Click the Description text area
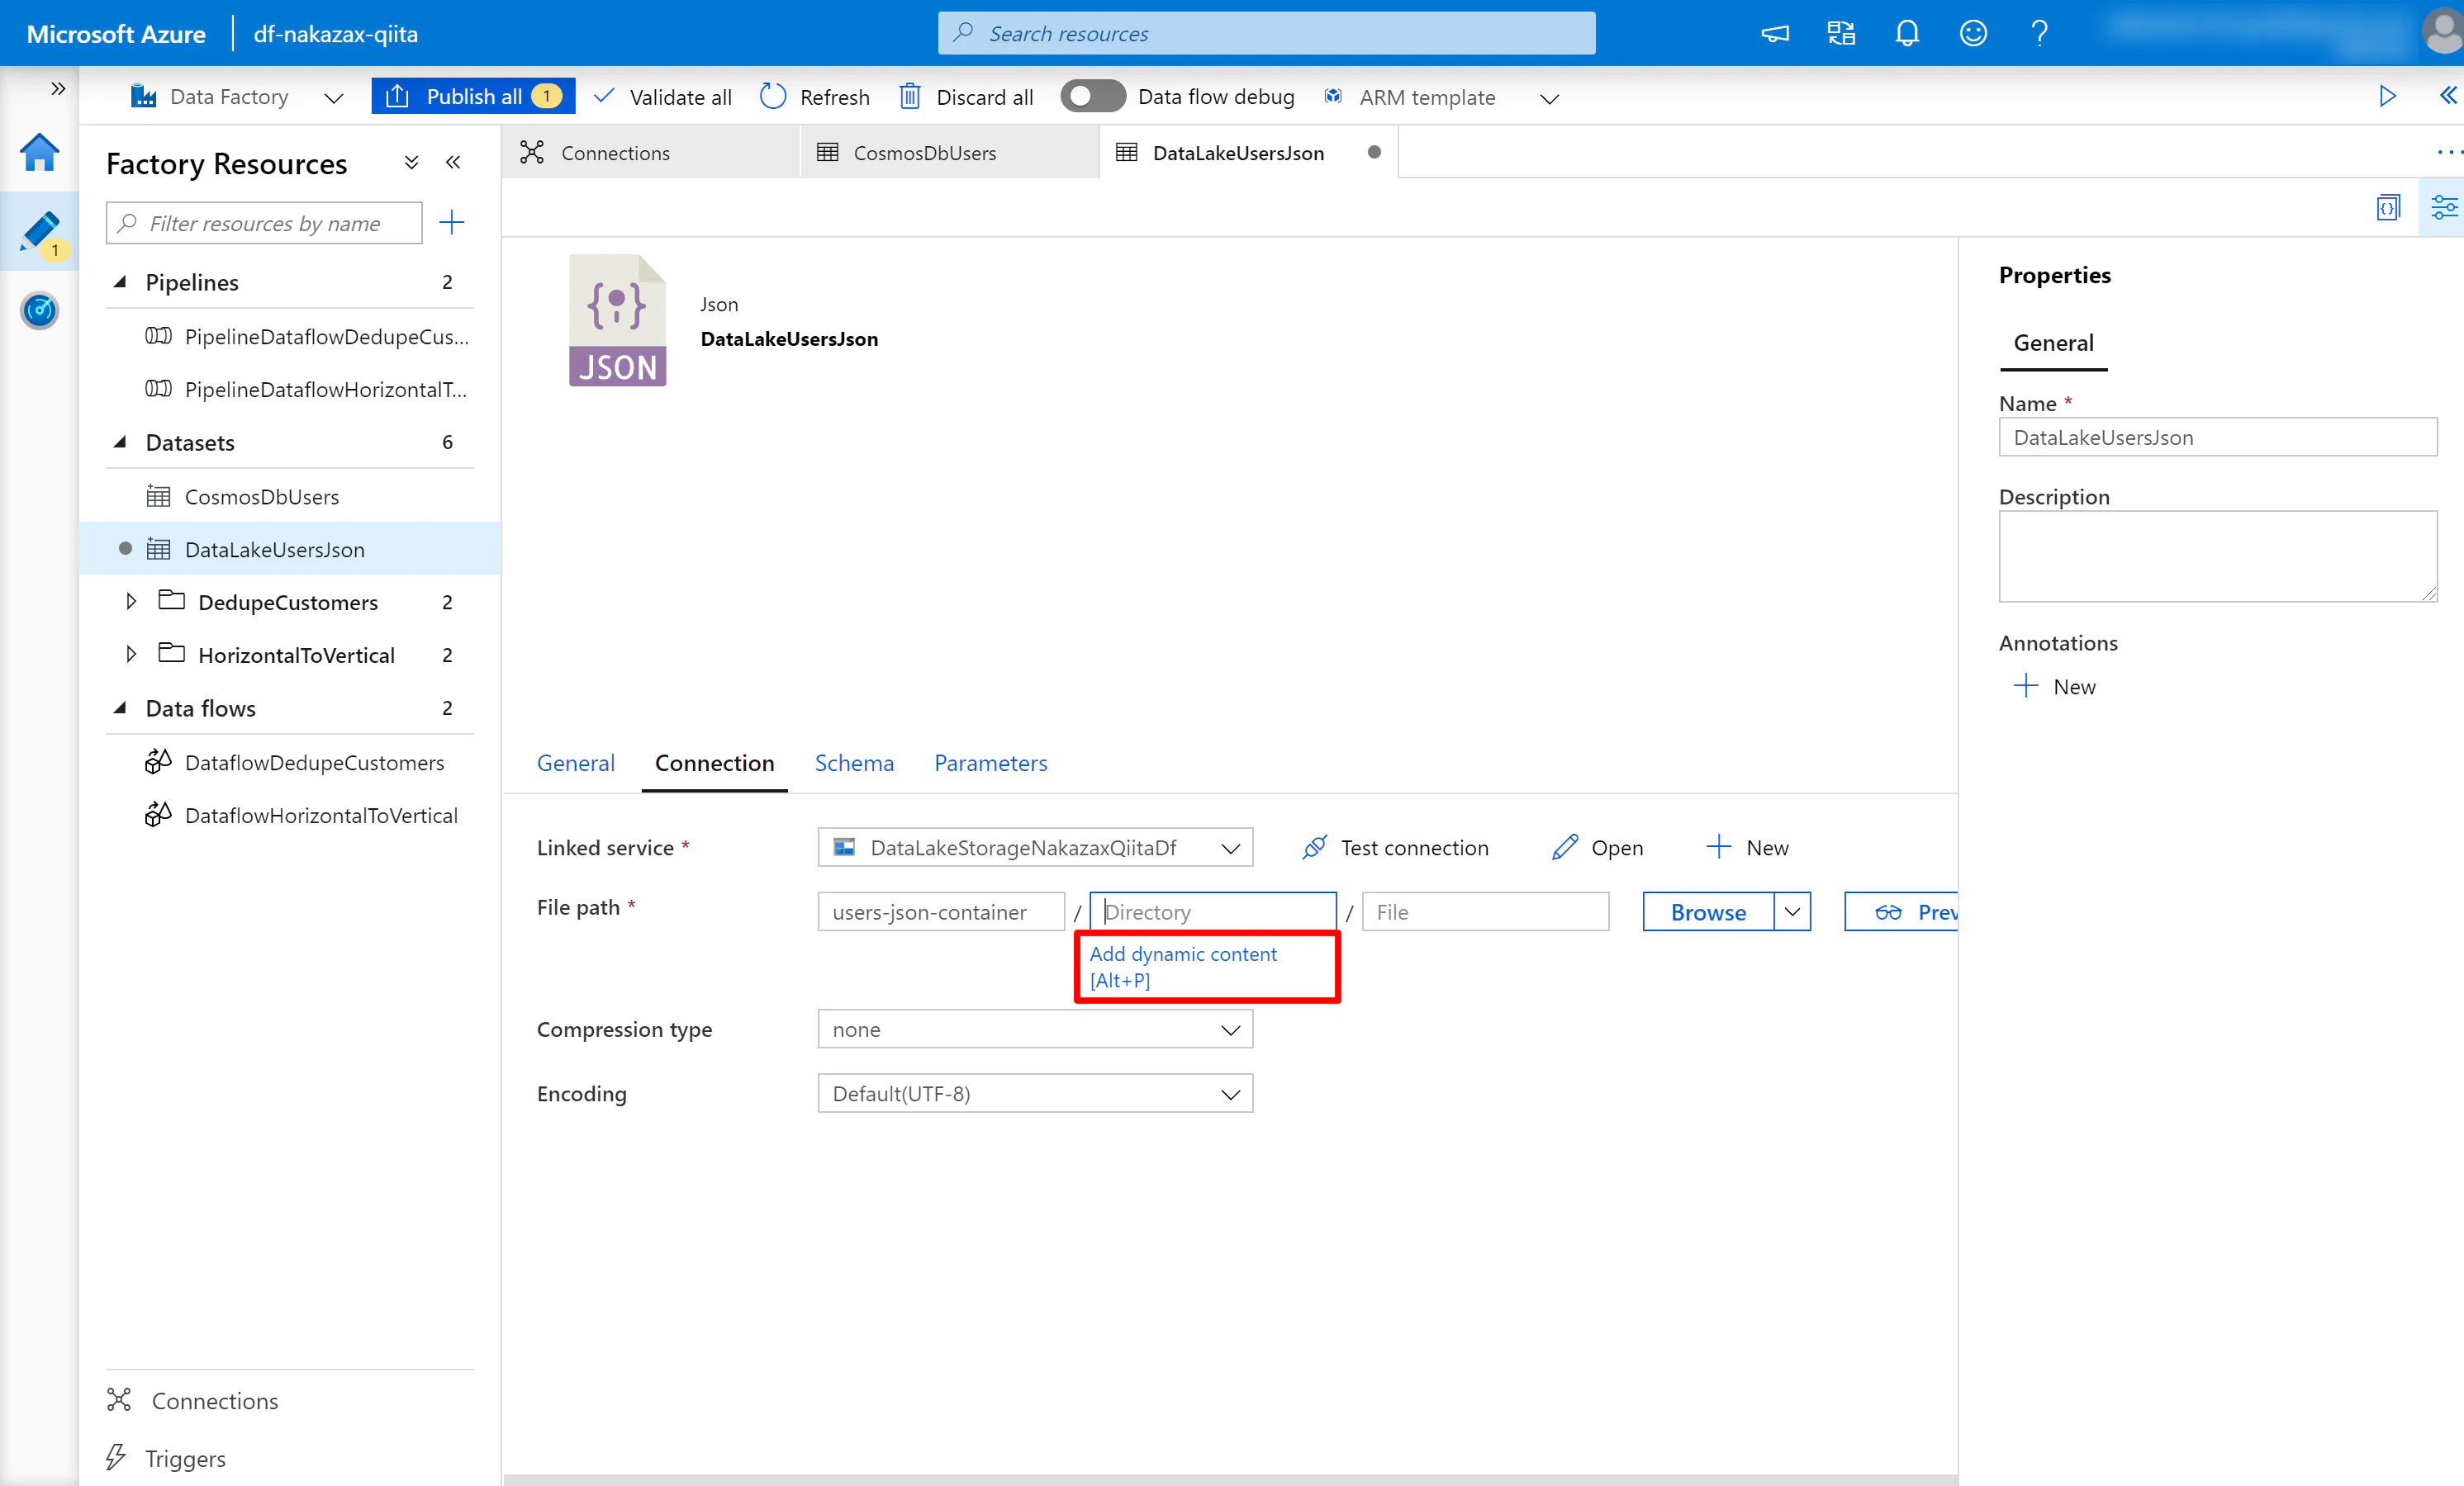 (x=2218, y=556)
